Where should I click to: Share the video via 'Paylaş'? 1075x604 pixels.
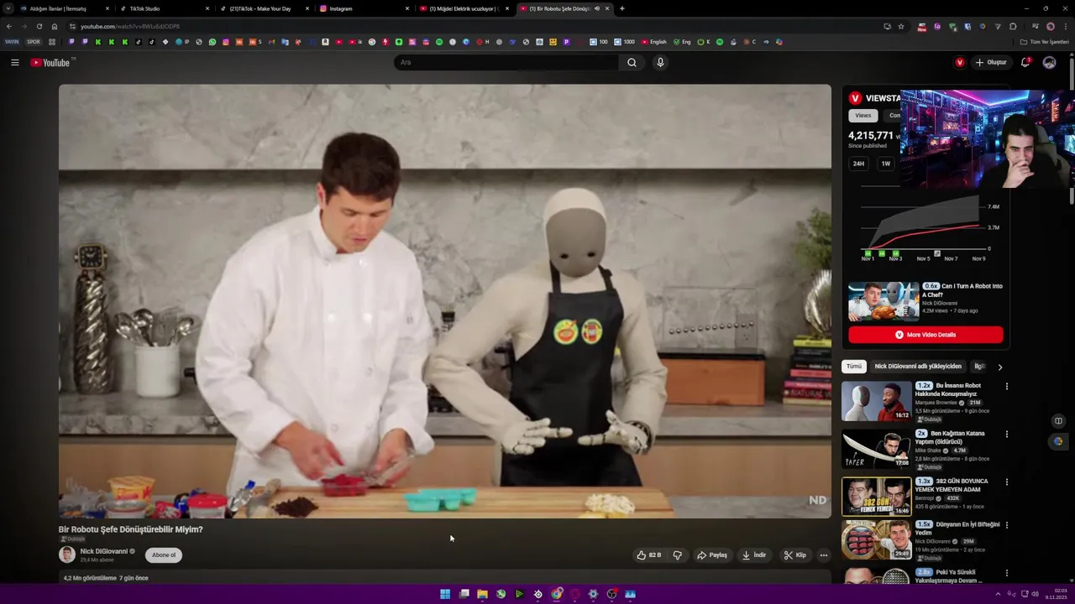711,555
